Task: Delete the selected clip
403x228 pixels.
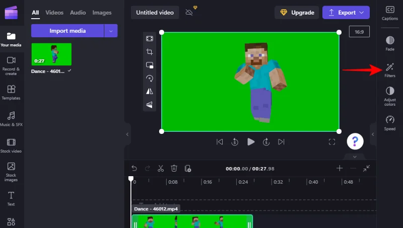Action: tap(174, 169)
